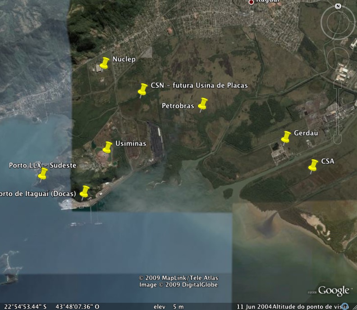Click the Porto LLX - Sudeste pushpin
The image size is (357, 310).
(43, 173)
